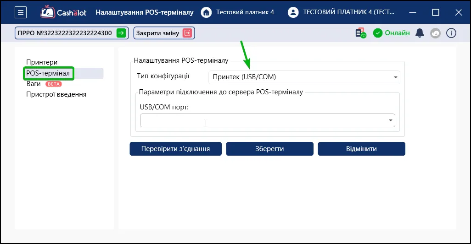471x244 pixels.
Task: Open the hamburger menu icon
Action: pyautogui.click(x=21, y=12)
